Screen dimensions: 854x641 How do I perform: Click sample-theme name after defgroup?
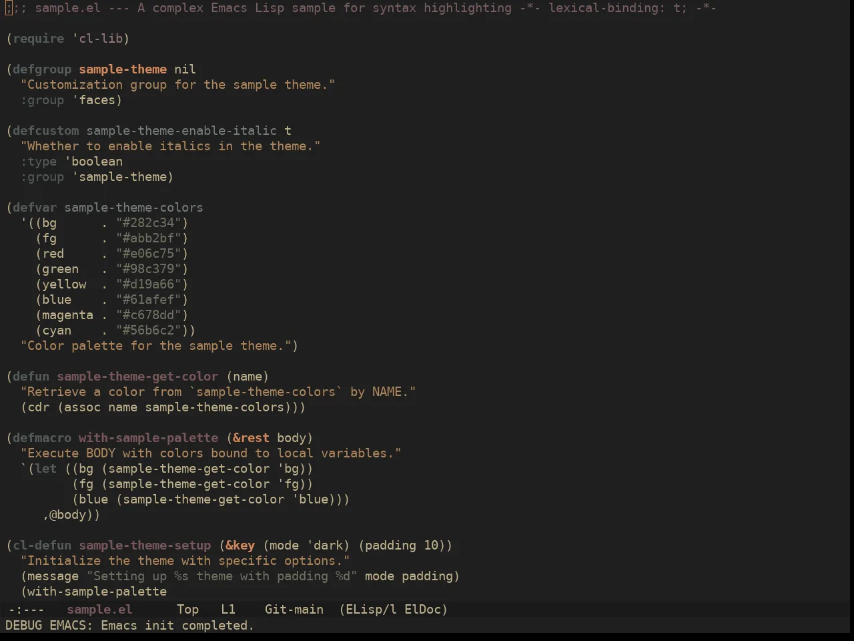pyautogui.click(x=123, y=69)
